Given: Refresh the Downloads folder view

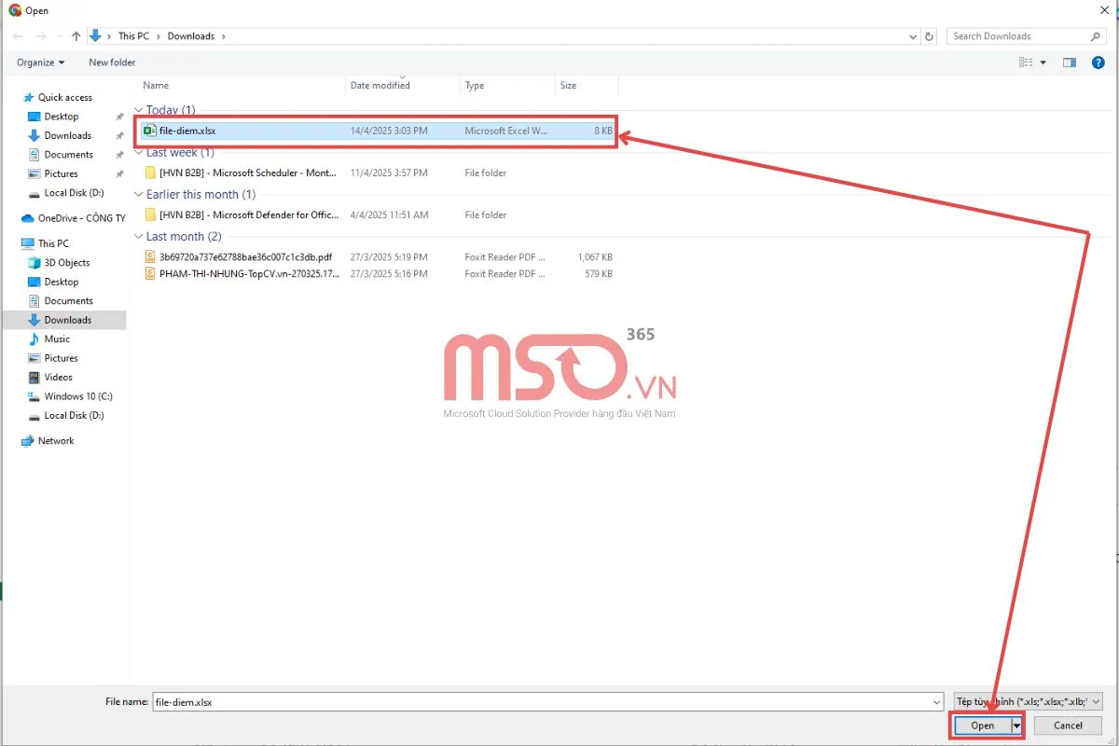Looking at the screenshot, I should (929, 36).
